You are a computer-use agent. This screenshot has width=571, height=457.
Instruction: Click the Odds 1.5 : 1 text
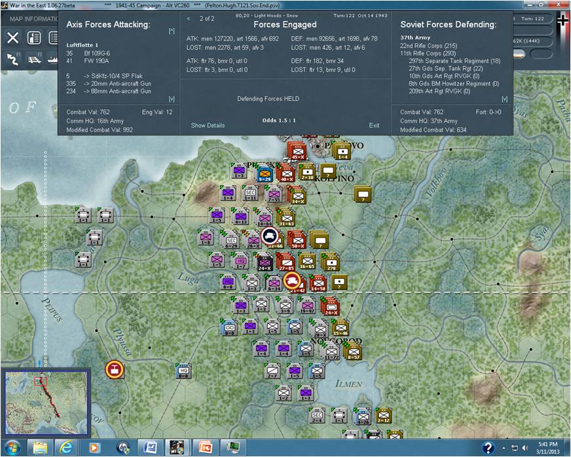pyautogui.click(x=279, y=120)
